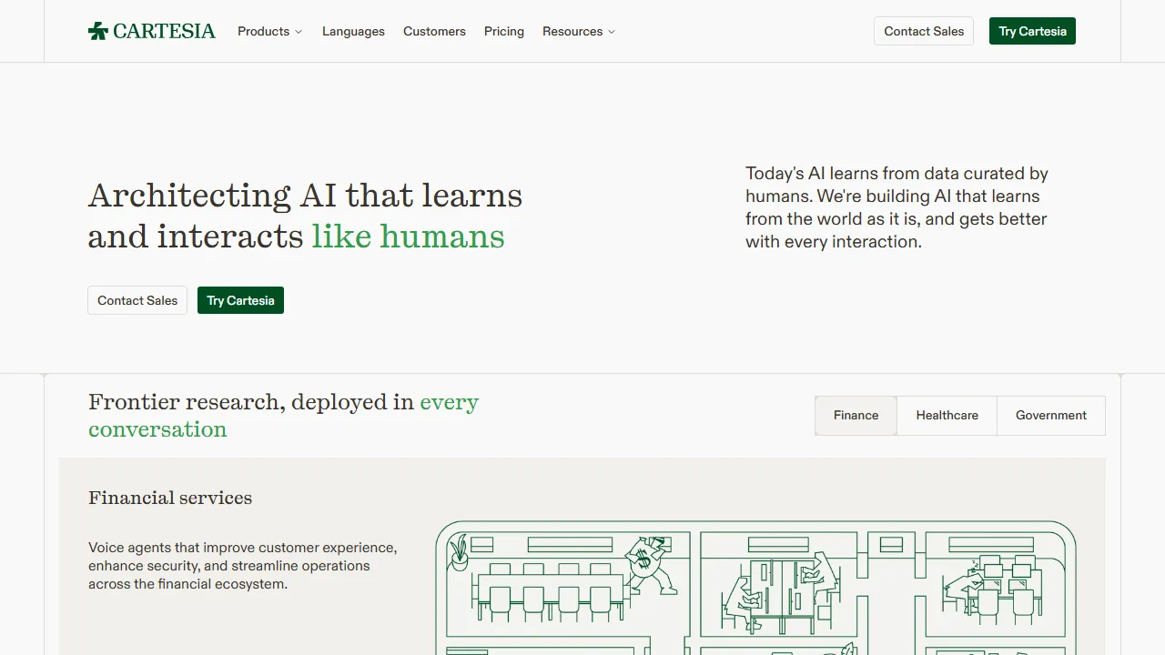Open the Customers nav link

[x=434, y=31]
